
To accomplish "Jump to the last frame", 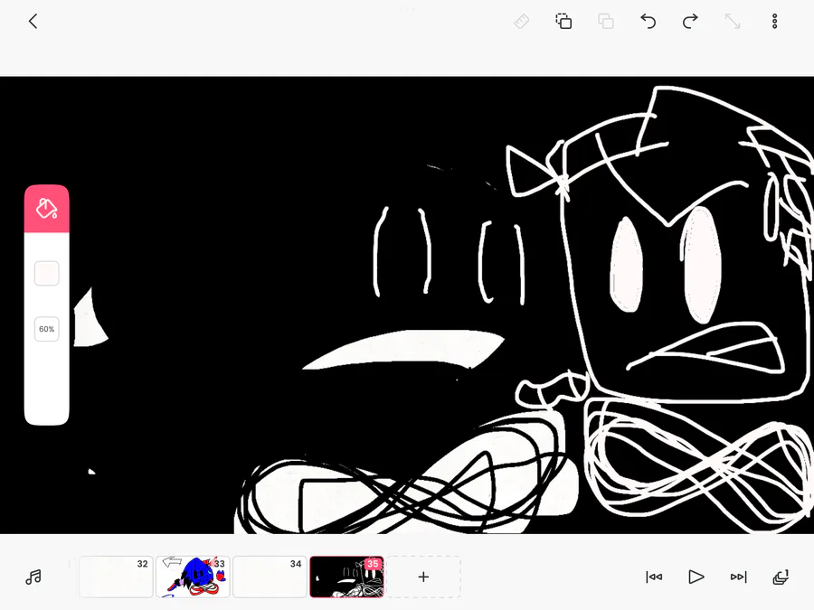I will 738,577.
